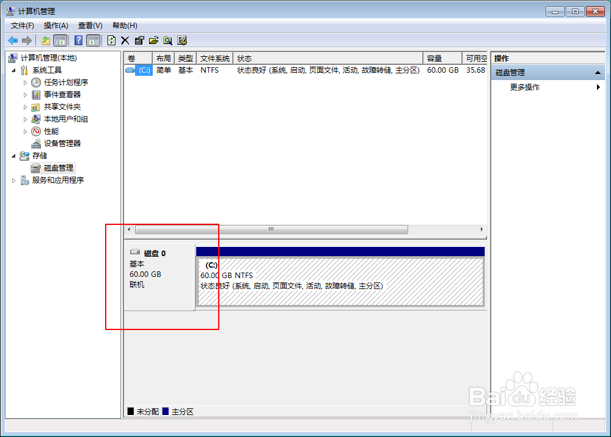
Task: Click the open folder toolbar icon
Action: pos(153,40)
